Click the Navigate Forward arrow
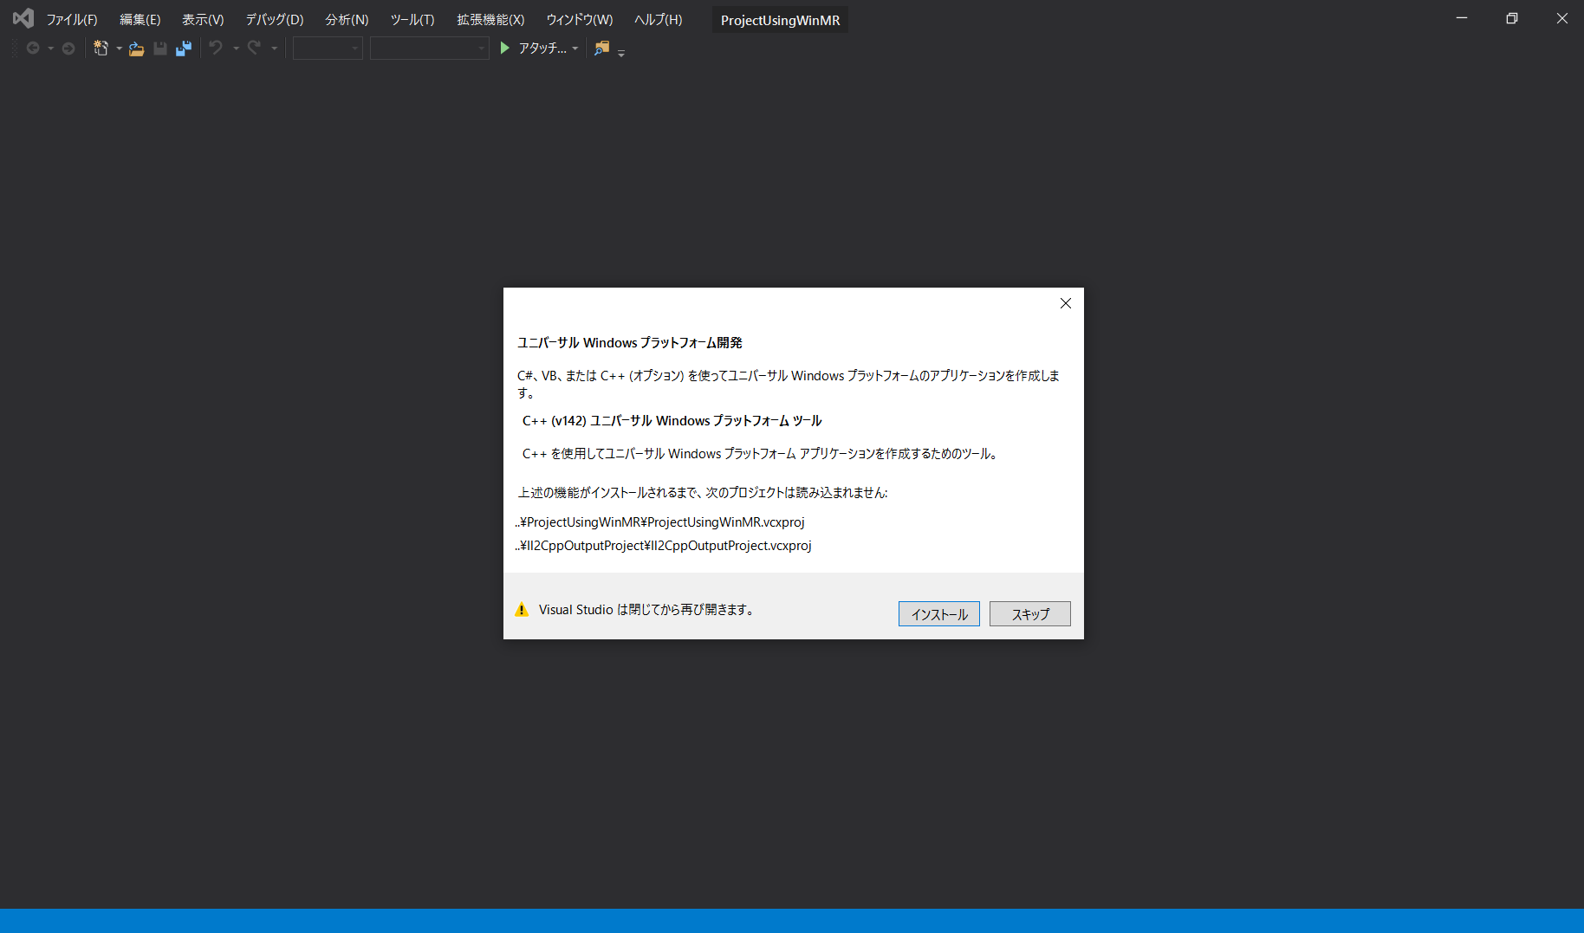 tap(68, 48)
